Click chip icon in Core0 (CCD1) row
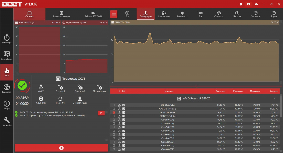This screenshot has width=283, height=153. pyautogui.click(x=124, y=120)
